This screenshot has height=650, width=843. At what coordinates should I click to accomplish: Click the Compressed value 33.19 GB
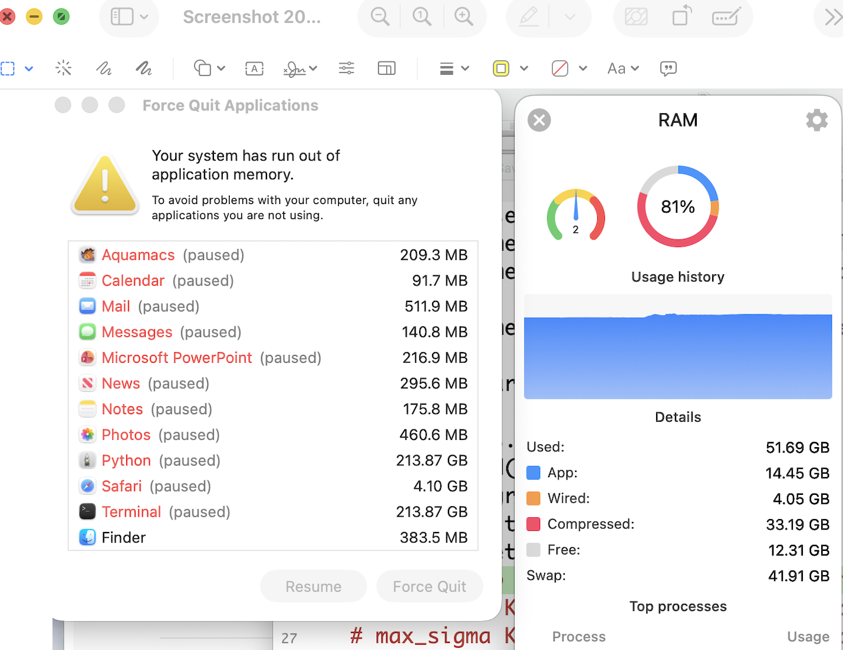pos(798,524)
